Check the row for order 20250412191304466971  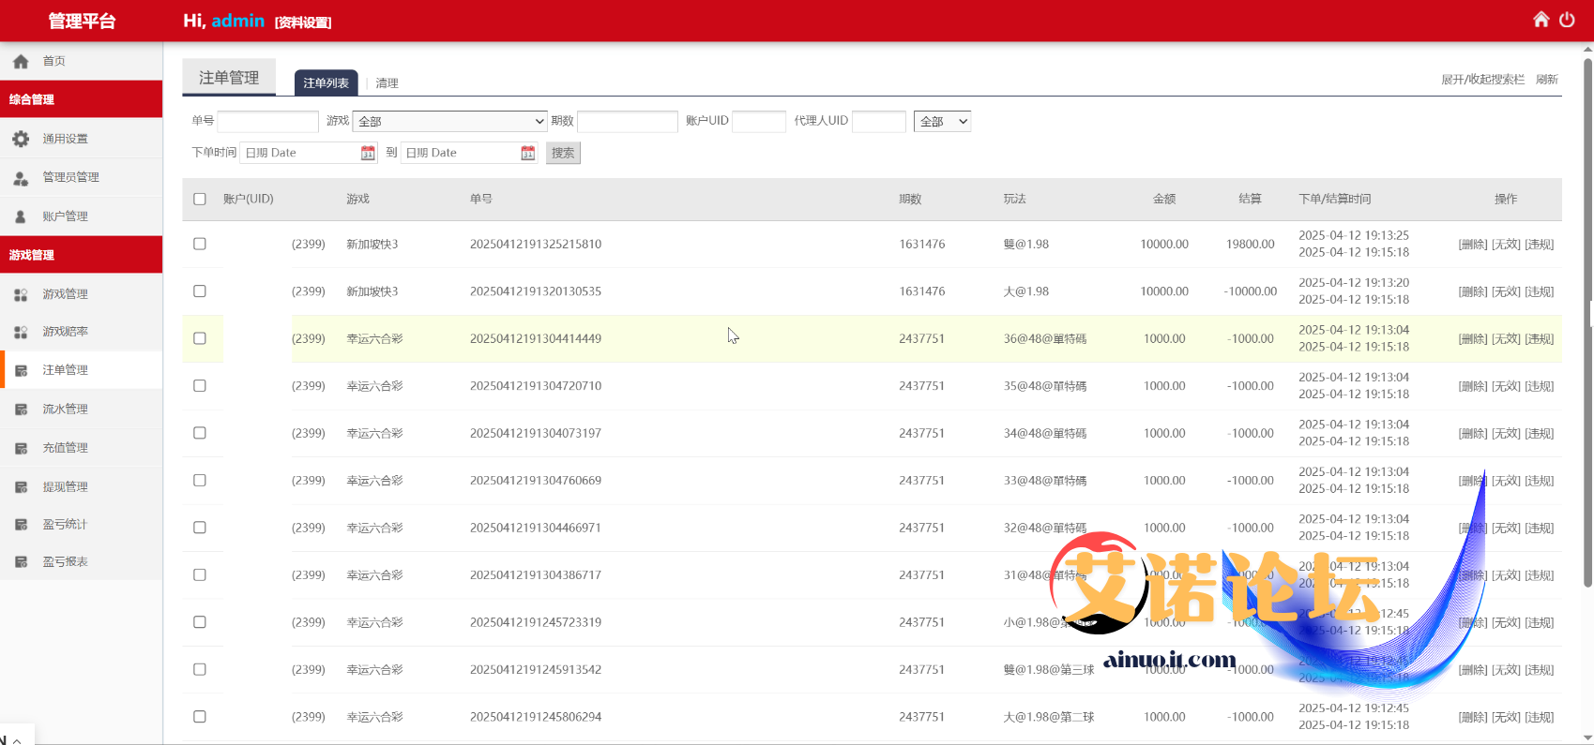point(200,528)
